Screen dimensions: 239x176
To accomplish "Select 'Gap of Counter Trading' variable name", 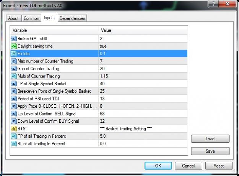I will (x=38, y=69).
